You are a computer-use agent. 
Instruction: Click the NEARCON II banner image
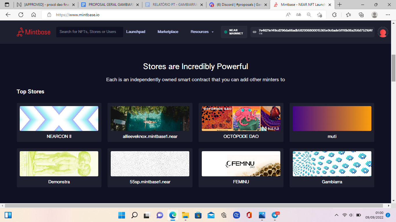point(59,119)
